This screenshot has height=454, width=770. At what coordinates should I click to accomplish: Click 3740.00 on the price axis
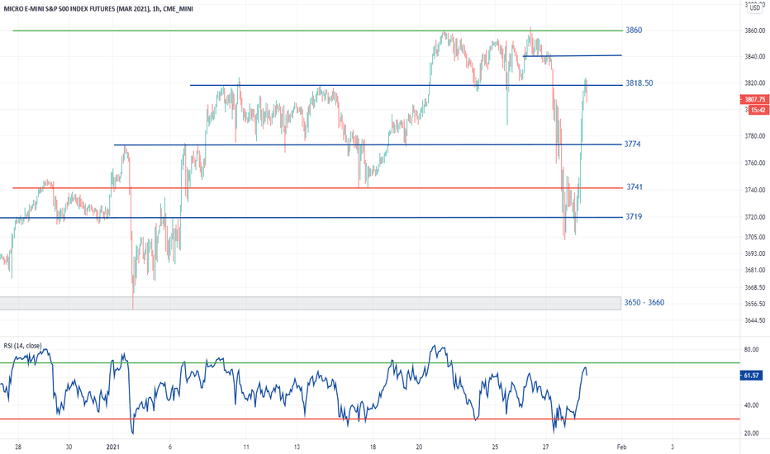coord(755,190)
